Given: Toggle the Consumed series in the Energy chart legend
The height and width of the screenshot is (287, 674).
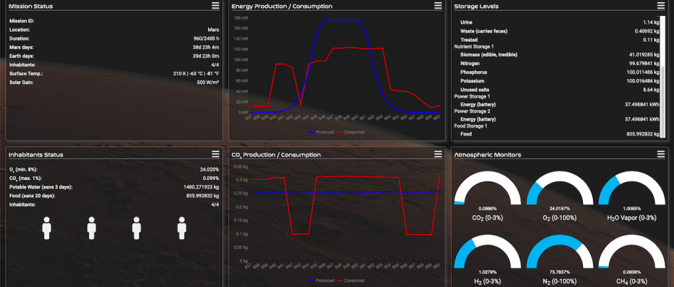Looking at the screenshot, I should coord(351,132).
